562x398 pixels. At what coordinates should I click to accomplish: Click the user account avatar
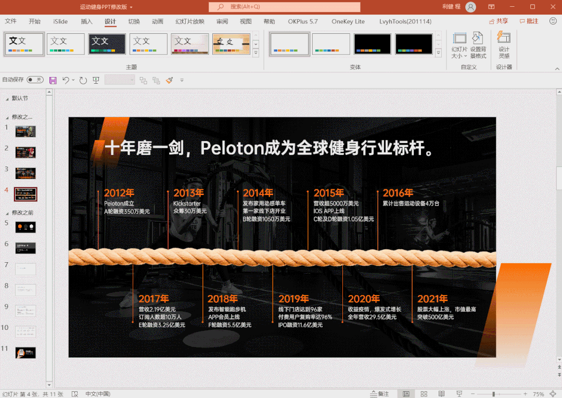coord(470,7)
